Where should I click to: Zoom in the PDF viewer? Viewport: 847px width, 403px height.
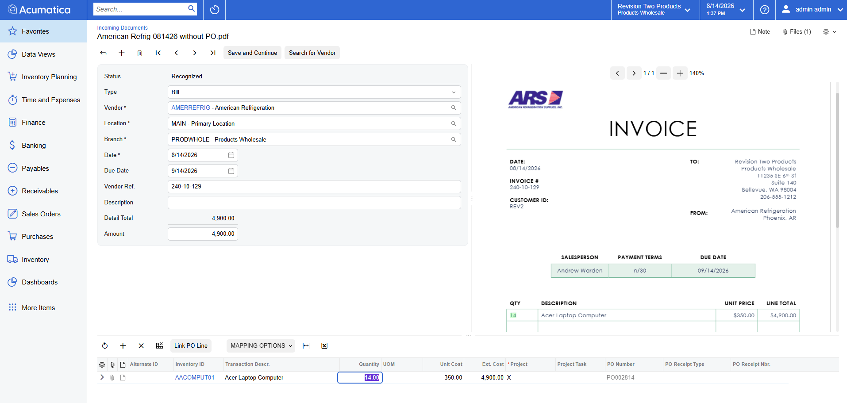point(680,73)
